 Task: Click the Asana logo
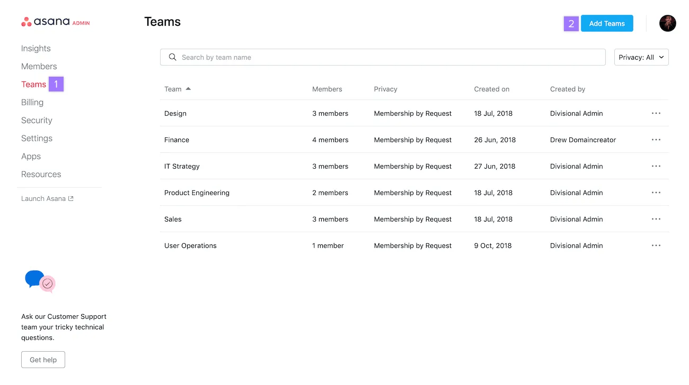[55, 22]
